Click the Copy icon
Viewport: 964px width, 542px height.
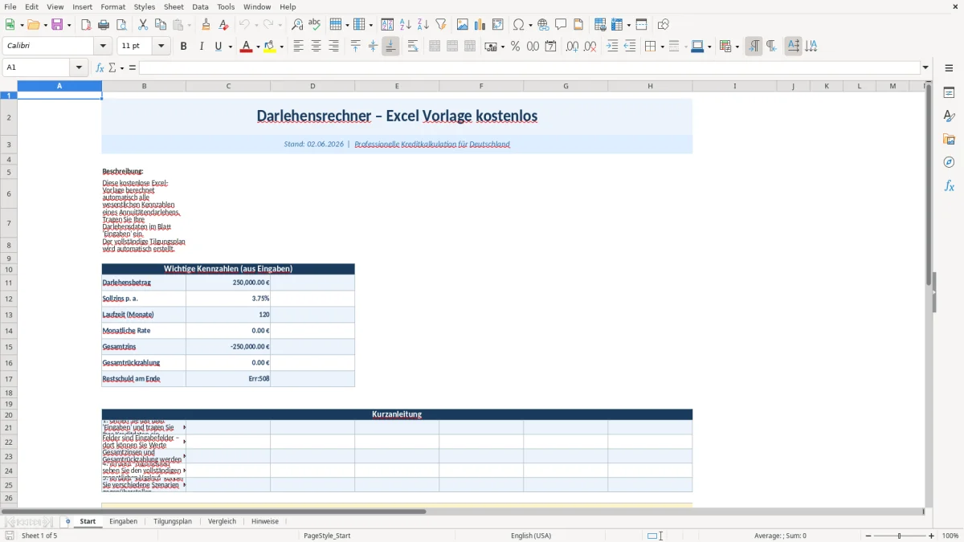(x=161, y=25)
